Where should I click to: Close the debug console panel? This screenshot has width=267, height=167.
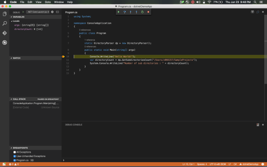pos(263,125)
